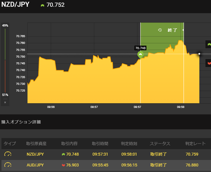The width and height of the screenshot is (211, 172).
Task: Click the clock history icon next to 終了
Action: click(x=160, y=30)
